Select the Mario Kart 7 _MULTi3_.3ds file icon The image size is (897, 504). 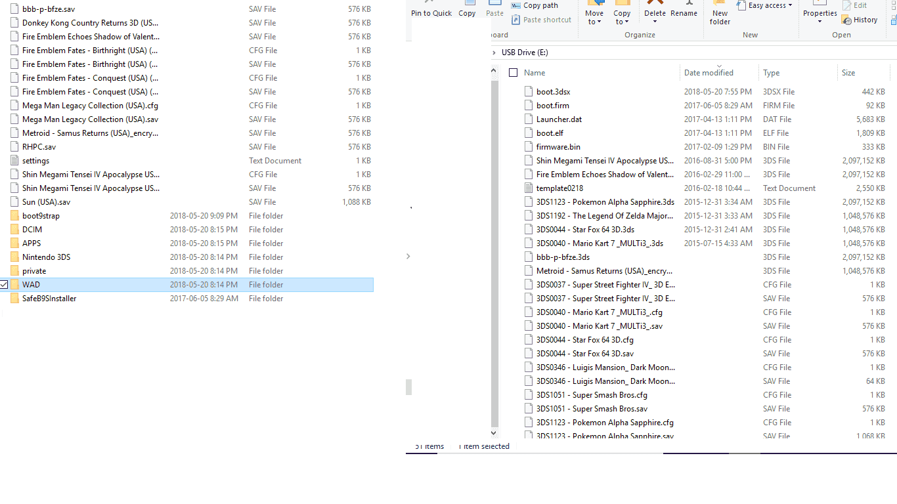pos(529,243)
